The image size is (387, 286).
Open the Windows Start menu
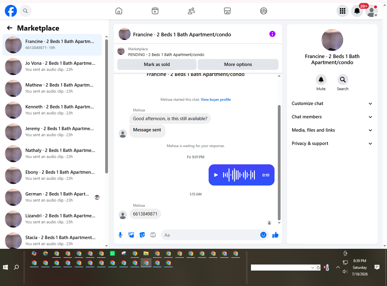(5, 267)
